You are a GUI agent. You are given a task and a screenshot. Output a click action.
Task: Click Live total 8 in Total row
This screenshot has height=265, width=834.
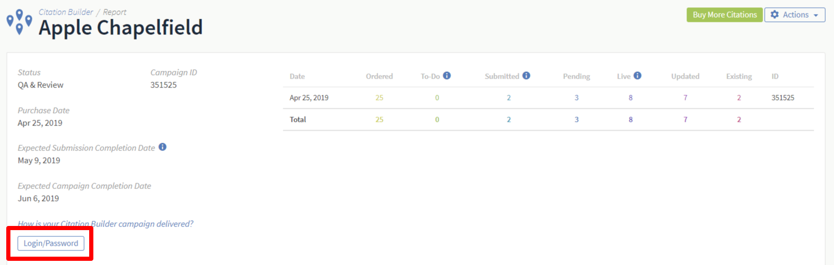(631, 120)
